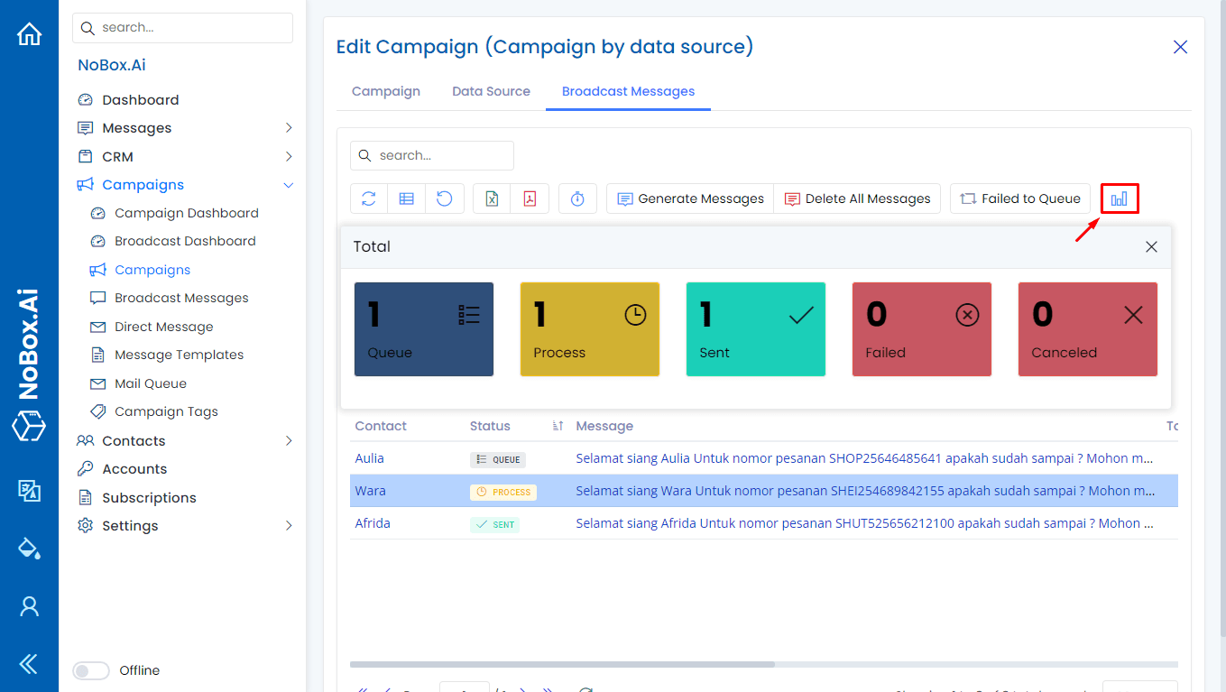Toggle the Status column sort arrows

[x=556, y=425]
